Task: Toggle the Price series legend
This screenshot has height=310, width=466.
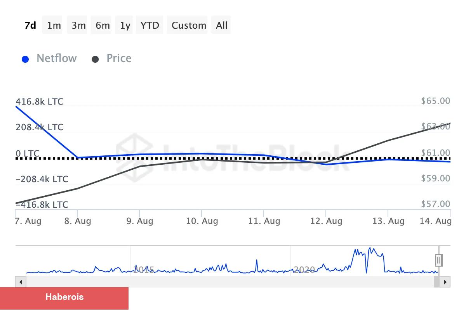Action: pyautogui.click(x=112, y=59)
